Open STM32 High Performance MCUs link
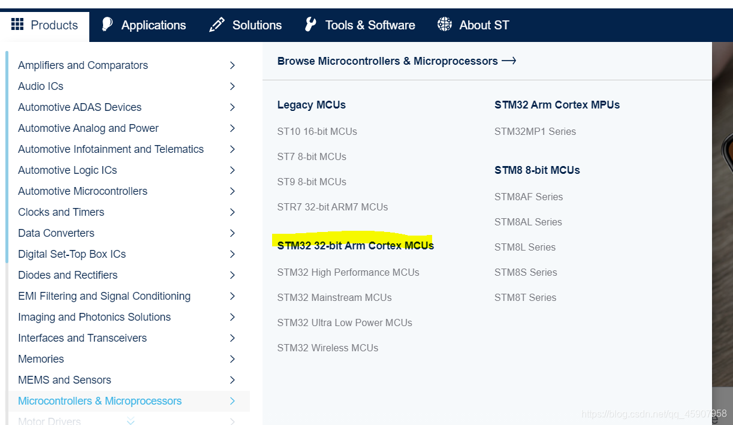The width and height of the screenshot is (733, 425). coord(348,272)
